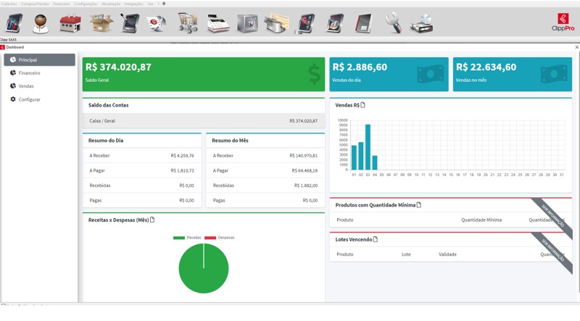Open the dashboard chart tablet toolbar icon

click(14, 23)
